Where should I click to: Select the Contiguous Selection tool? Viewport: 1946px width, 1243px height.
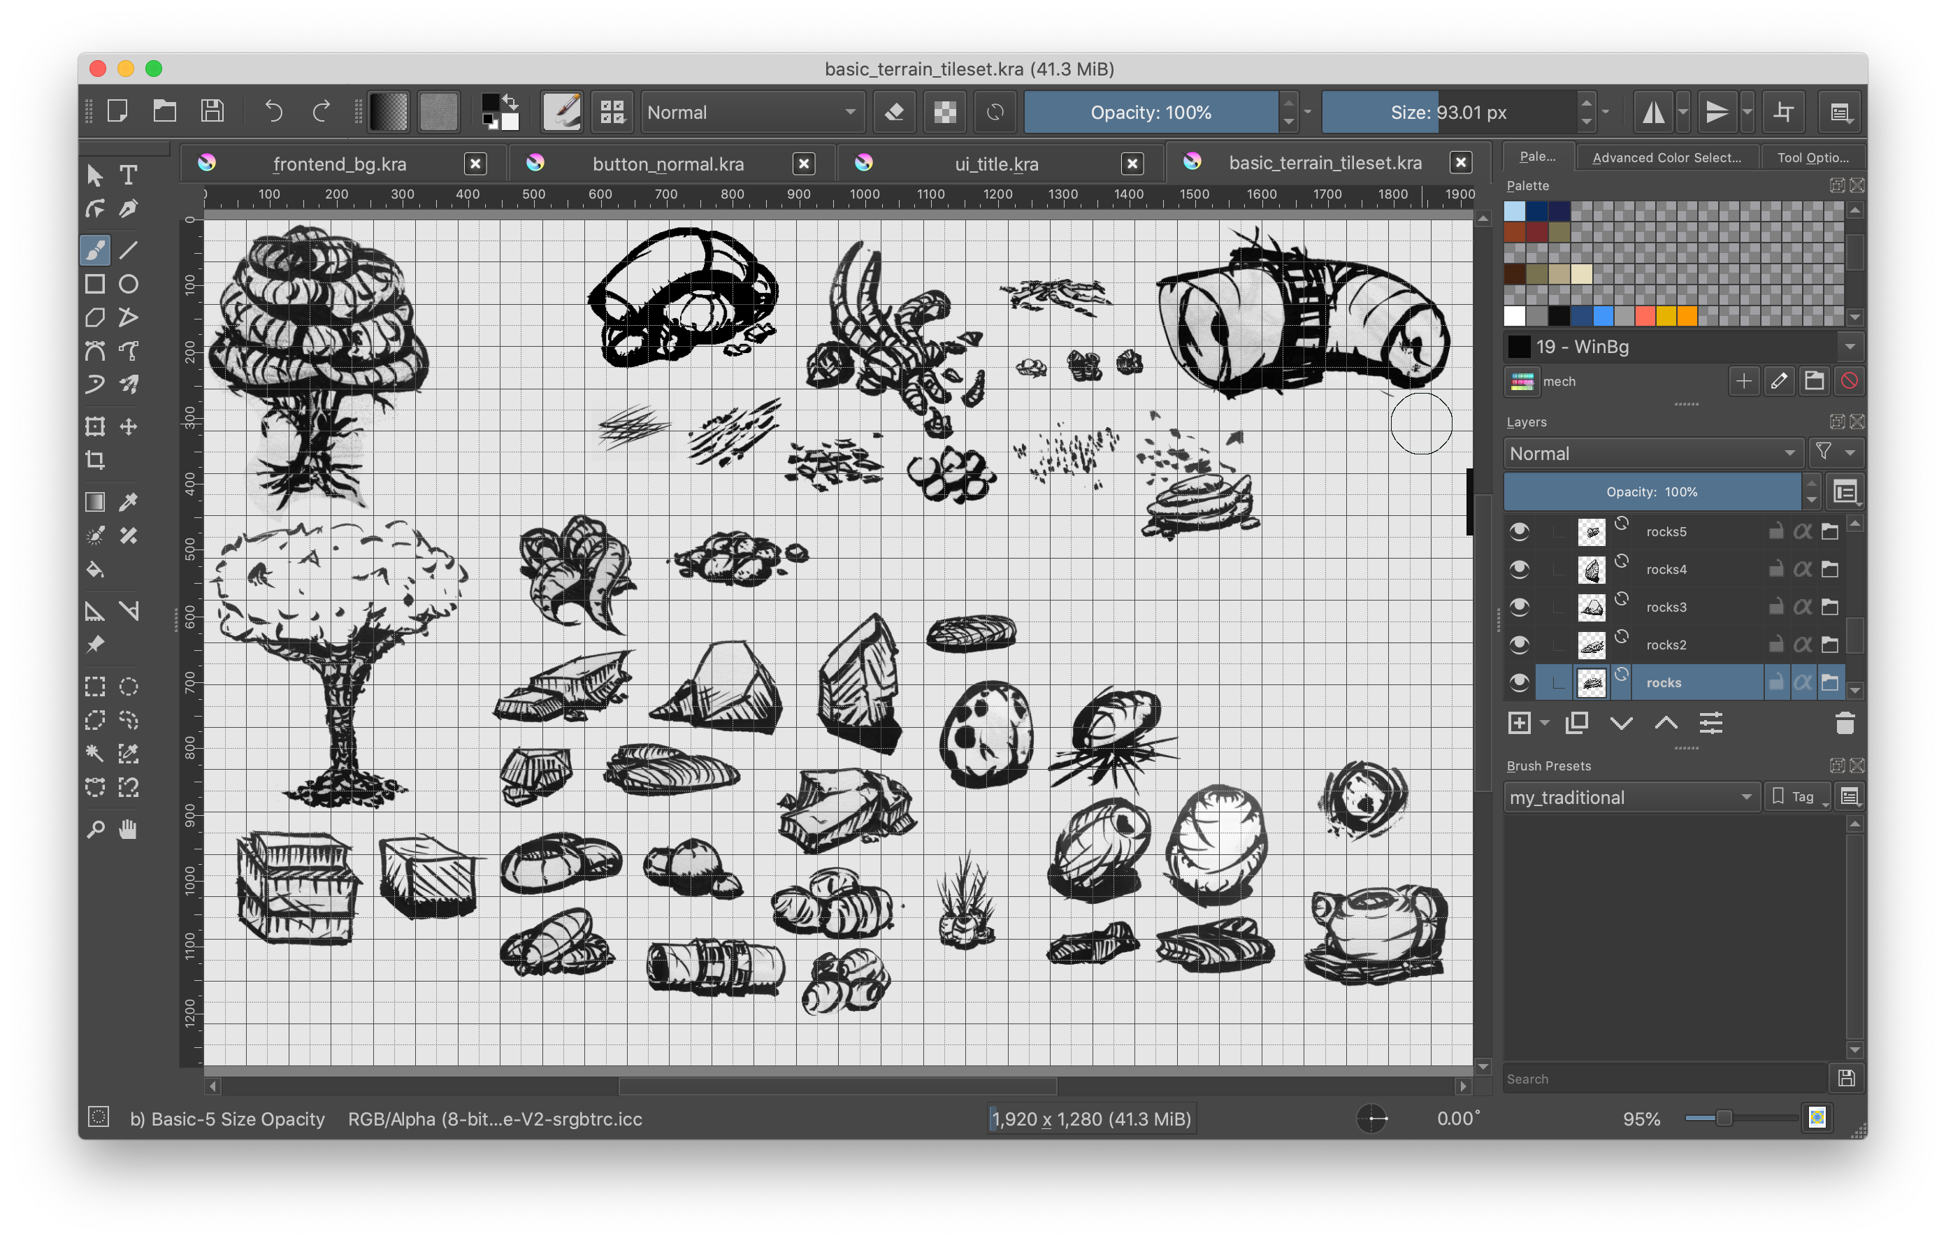(x=95, y=755)
